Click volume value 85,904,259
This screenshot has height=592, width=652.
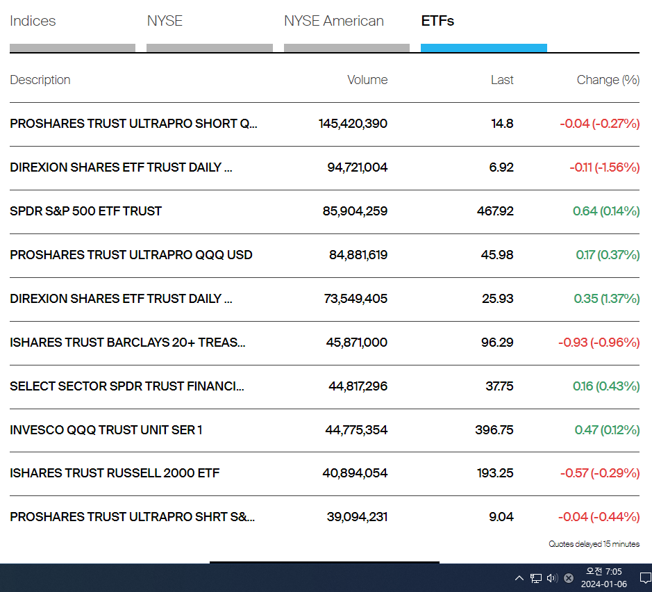pyautogui.click(x=355, y=211)
